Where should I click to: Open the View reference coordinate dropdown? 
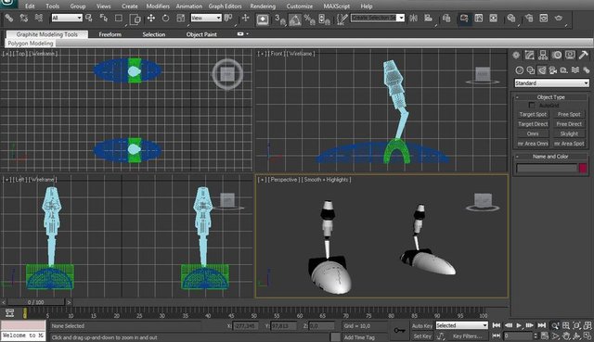(x=206, y=18)
